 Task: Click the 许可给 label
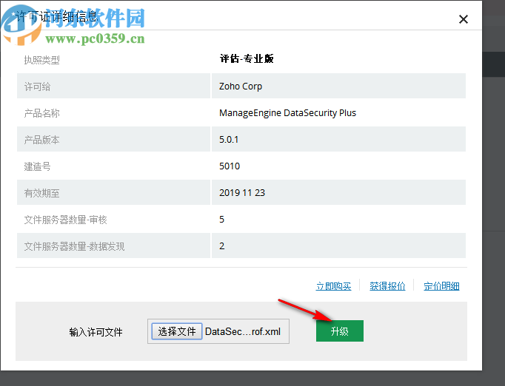37,87
